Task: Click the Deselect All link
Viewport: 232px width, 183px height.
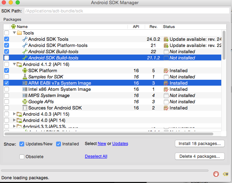Action: click(96, 156)
